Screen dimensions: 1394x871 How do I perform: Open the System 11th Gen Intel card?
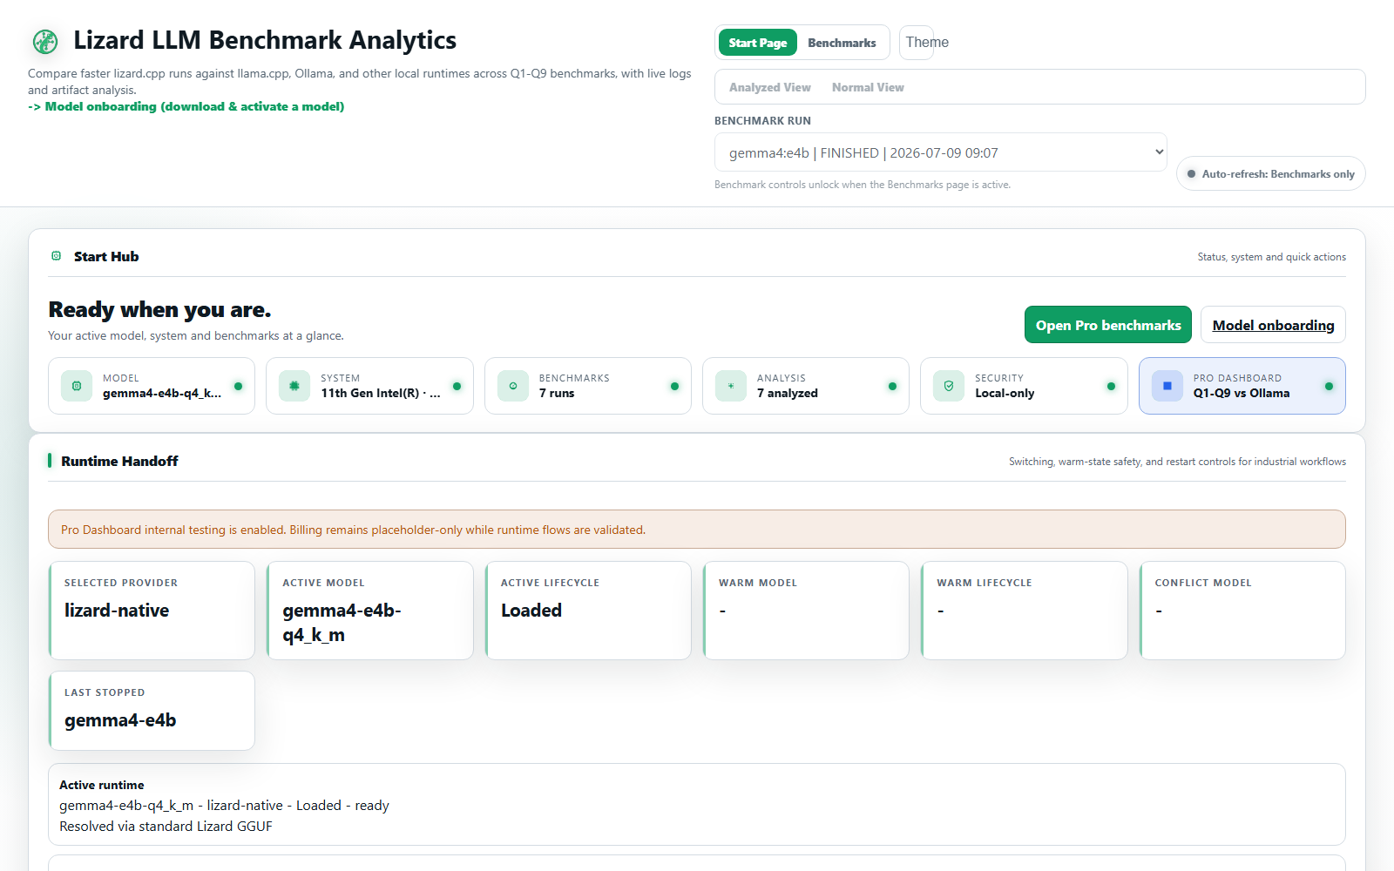pyautogui.click(x=369, y=386)
